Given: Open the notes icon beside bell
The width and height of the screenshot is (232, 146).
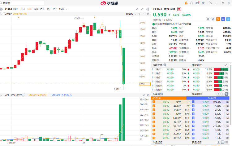Looking at the screenshot, I should (x=213, y=19).
